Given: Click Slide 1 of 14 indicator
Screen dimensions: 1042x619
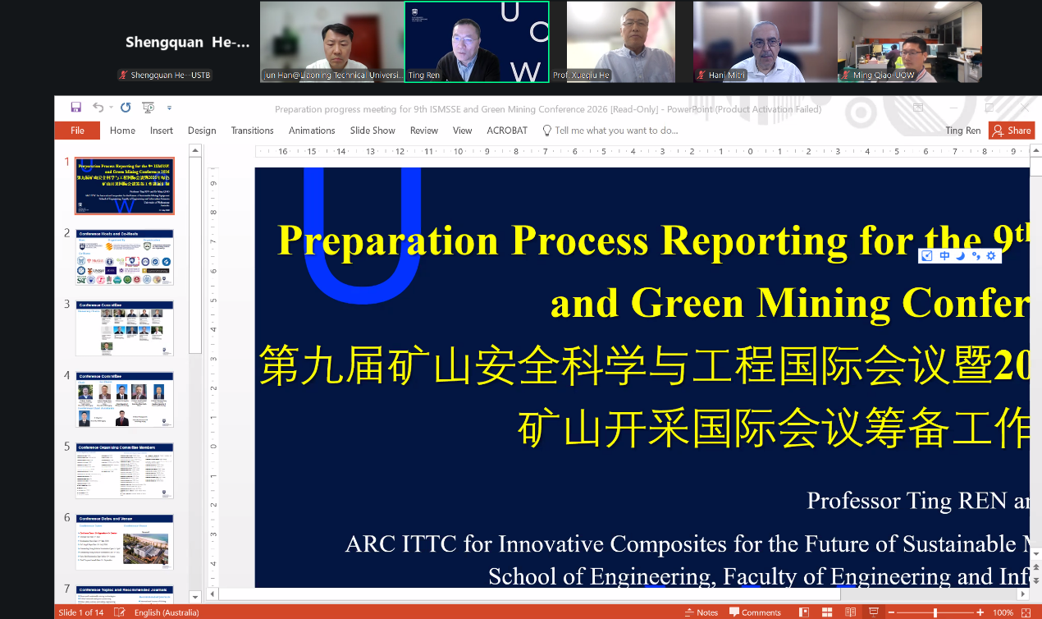Looking at the screenshot, I should (x=80, y=612).
